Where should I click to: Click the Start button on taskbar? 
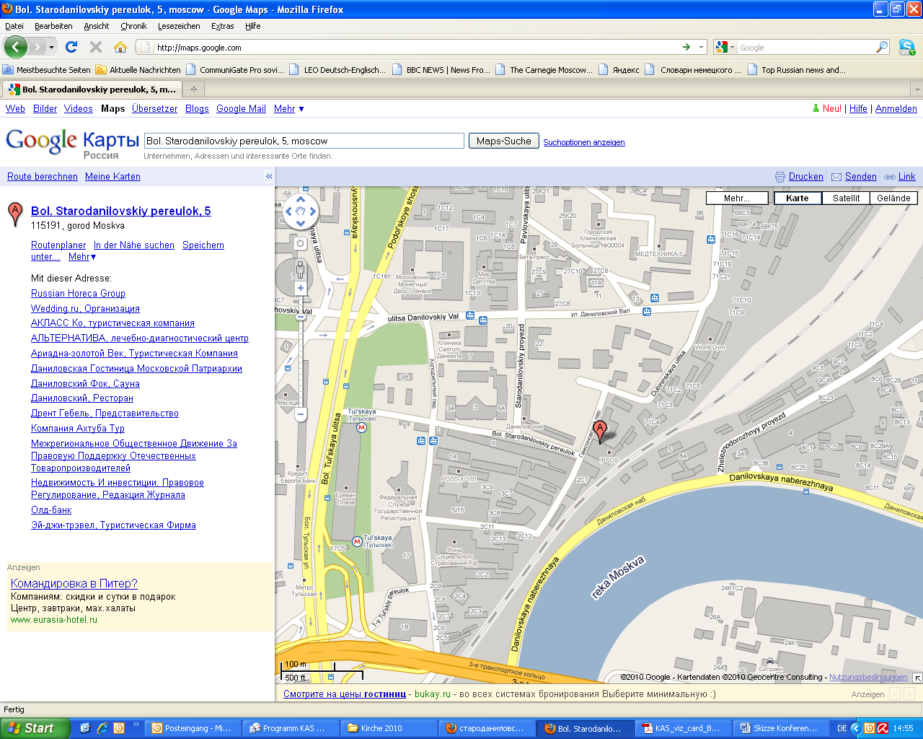(35, 728)
